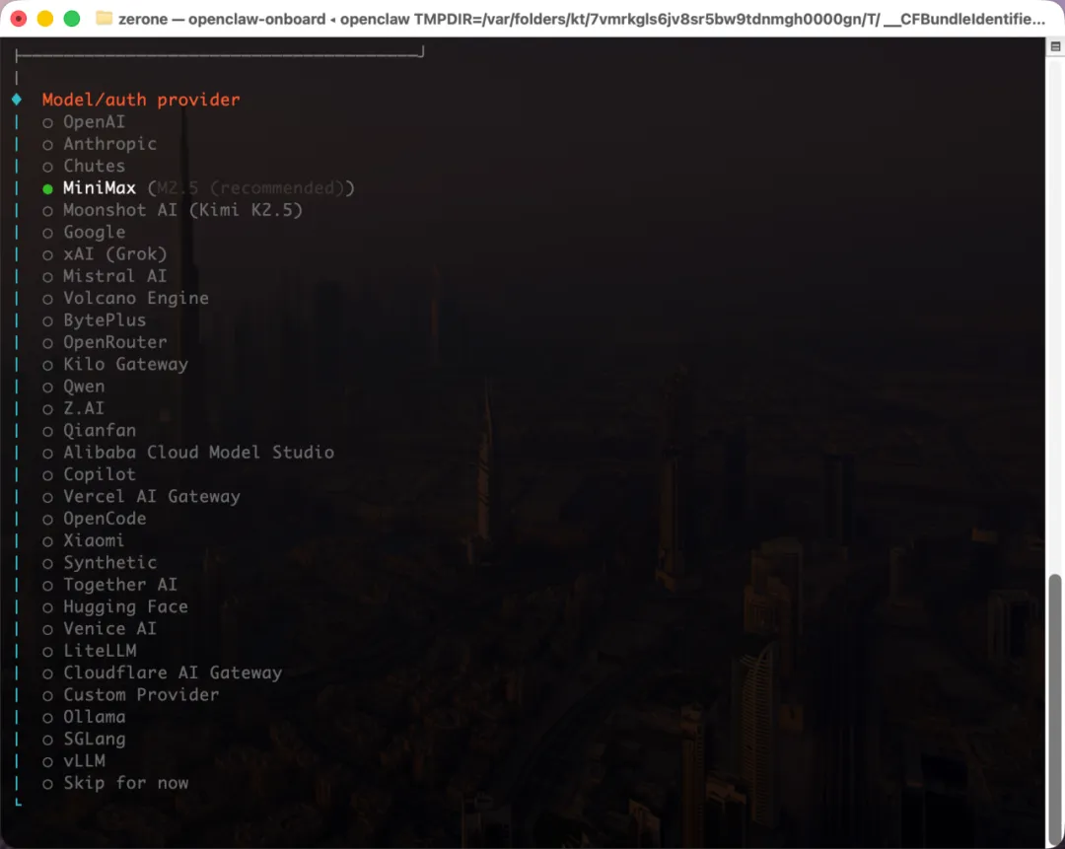Select Alibaba Cloud Model Studio
The height and width of the screenshot is (849, 1065).
pos(188,453)
